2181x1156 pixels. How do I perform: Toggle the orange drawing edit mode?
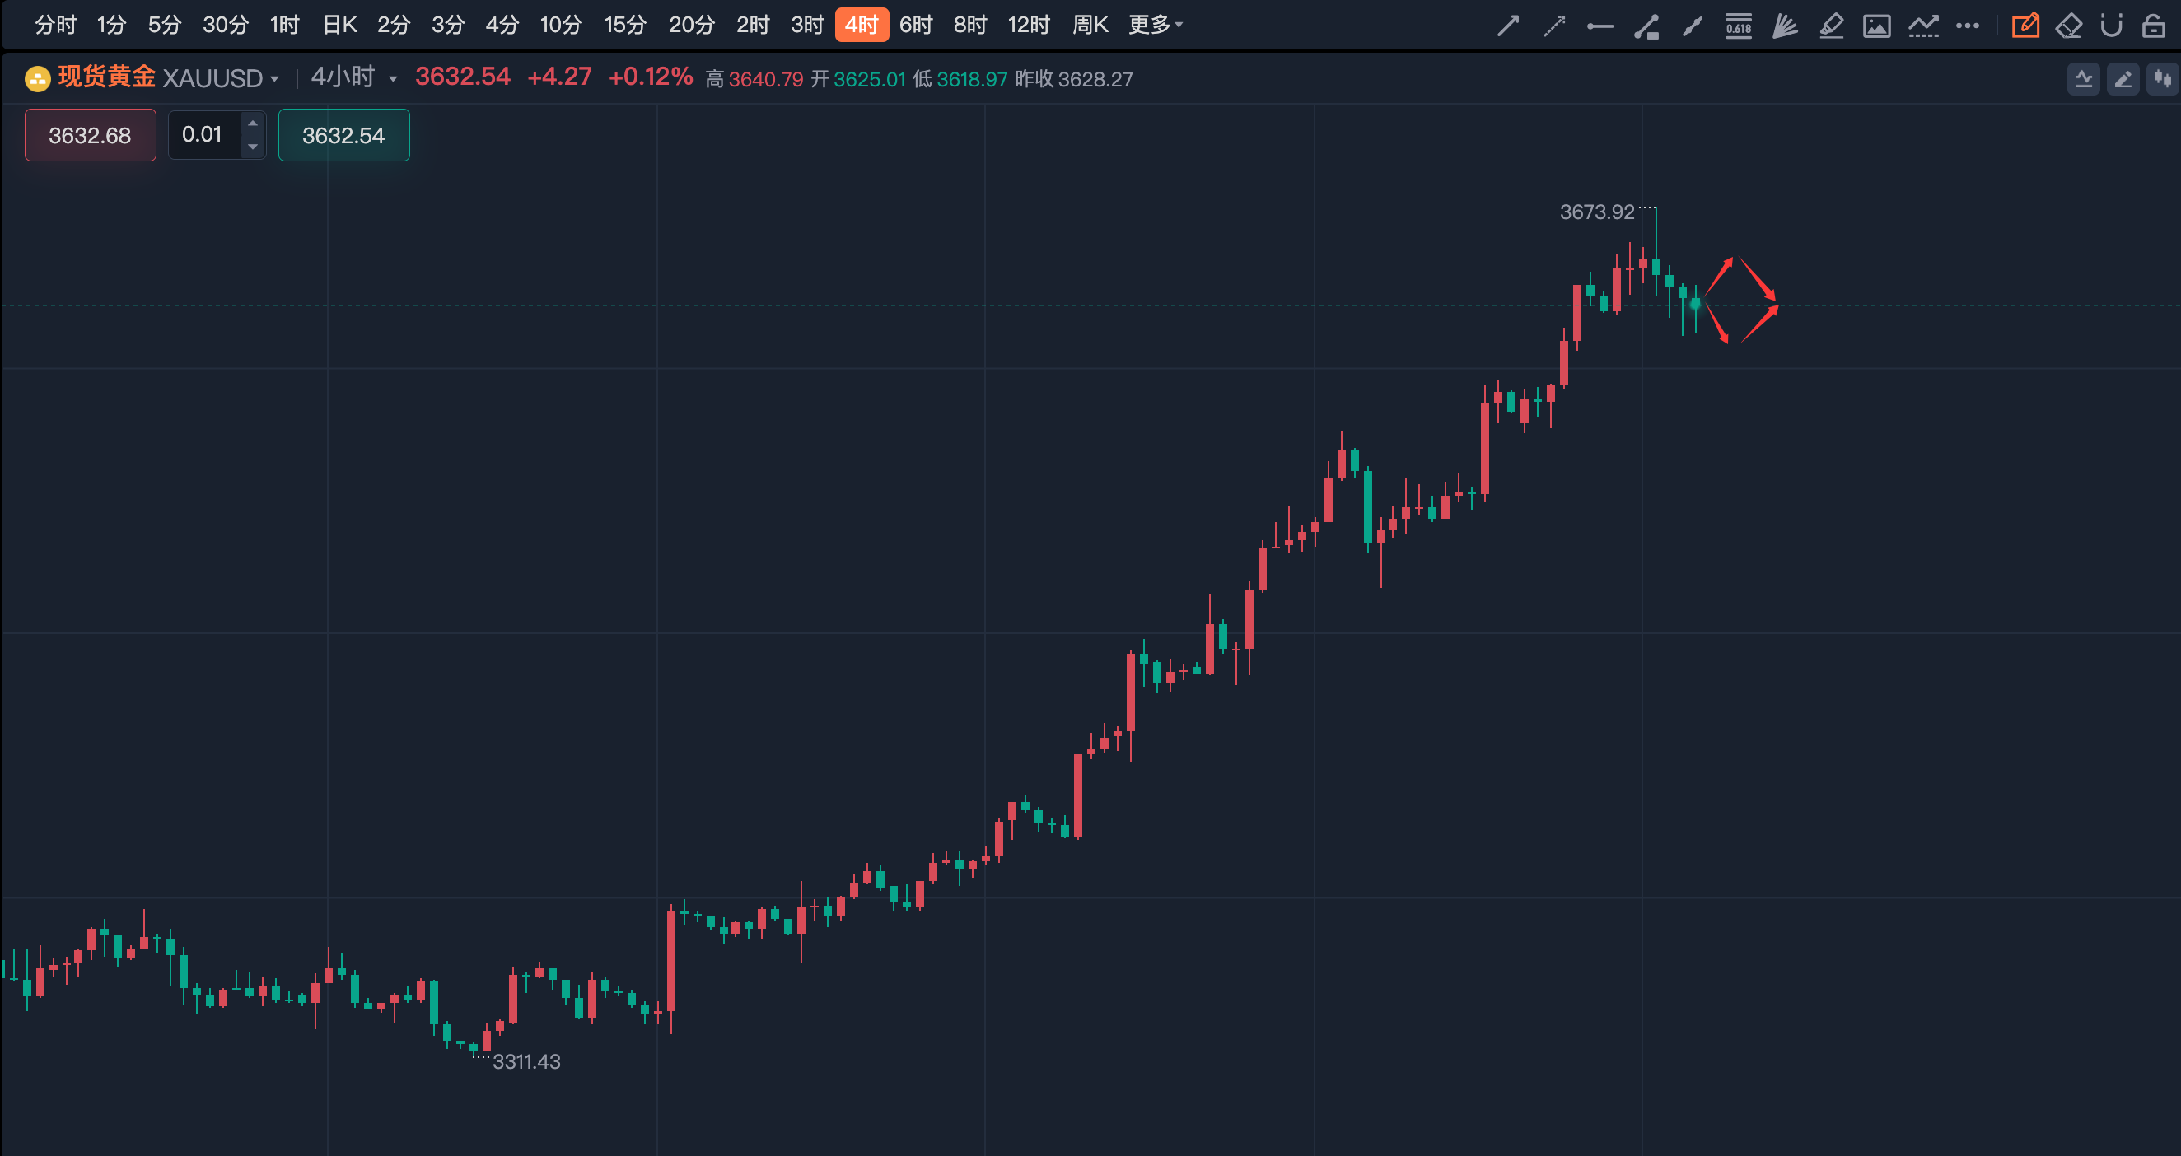click(2025, 26)
